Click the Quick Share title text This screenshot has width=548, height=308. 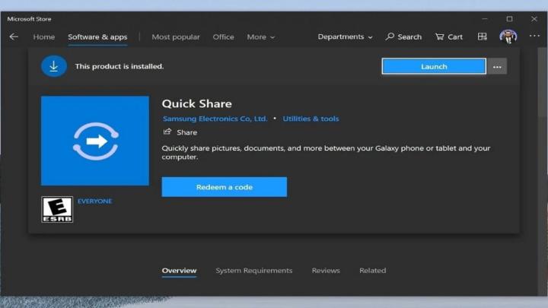197,103
